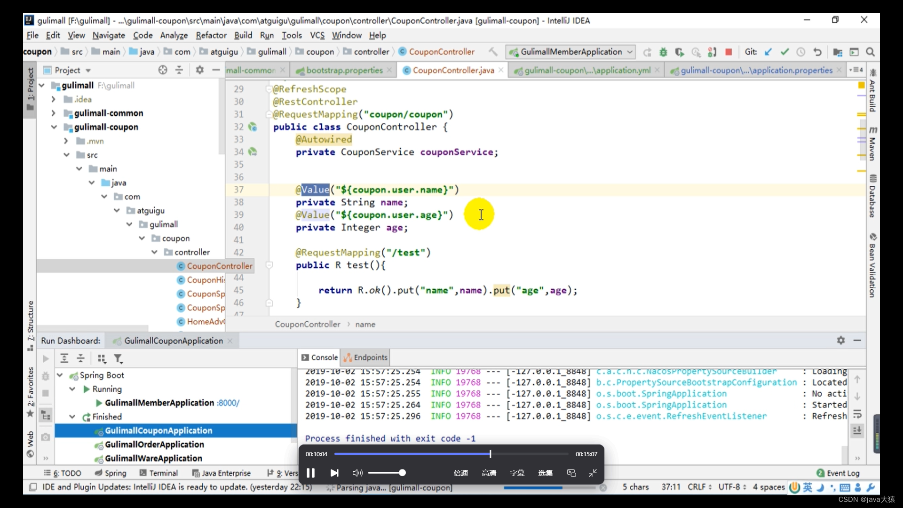Click the green Debug bug icon
This screenshot has width=903, height=508.
[x=663, y=52]
